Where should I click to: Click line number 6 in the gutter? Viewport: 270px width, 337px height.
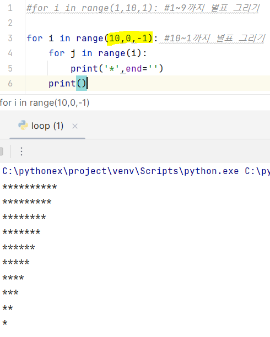(10, 83)
